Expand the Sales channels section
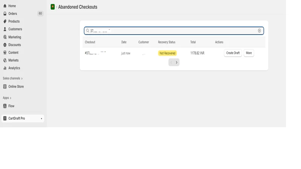Viewport: 301px width, 169px height. tap(13, 78)
